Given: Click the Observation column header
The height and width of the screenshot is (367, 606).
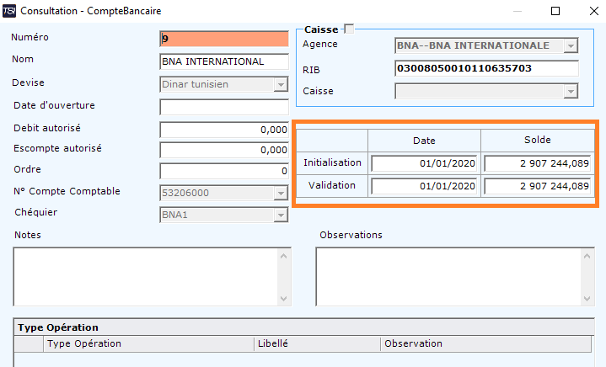Looking at the screenshot, I should pyautogui.click(x=485, y=343).
